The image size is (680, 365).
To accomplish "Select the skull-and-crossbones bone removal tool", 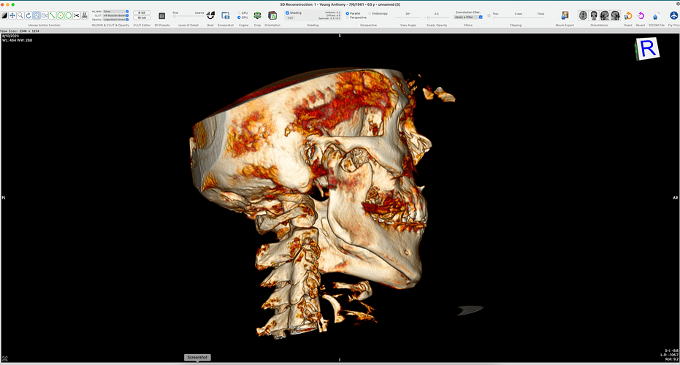I will pos(85,15).
